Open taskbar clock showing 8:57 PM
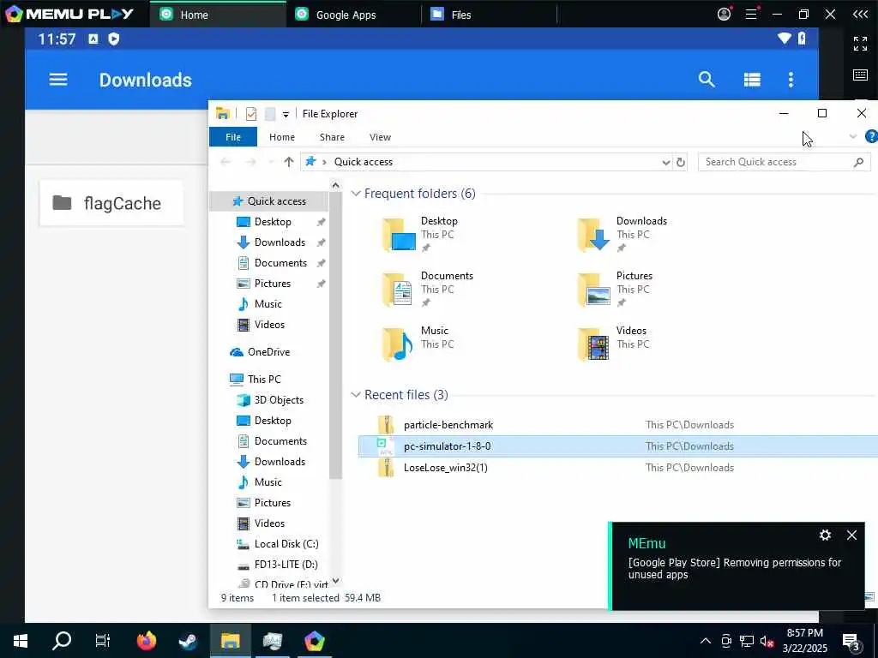Screen dimensions: 878x658 click(x=804, y=641)
